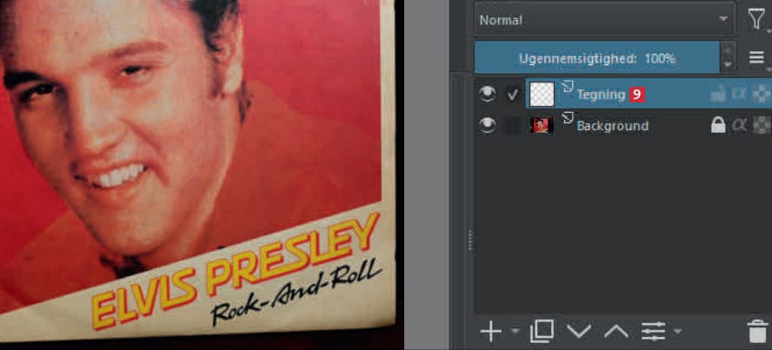Adjust the Ugennemsigtighed opacity slider
Screen dimensions: 772x350
[597, 58]
